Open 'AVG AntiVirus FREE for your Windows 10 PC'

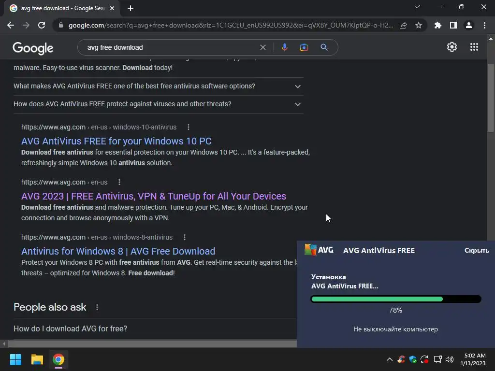(116, 141)
